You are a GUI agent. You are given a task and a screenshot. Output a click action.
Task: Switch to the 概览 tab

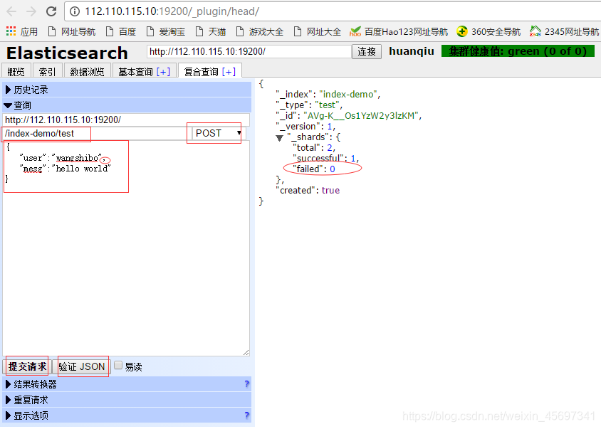pos(16,71)
